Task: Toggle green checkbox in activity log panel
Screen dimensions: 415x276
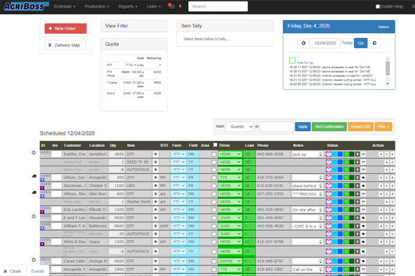Action: pos(292,61)
